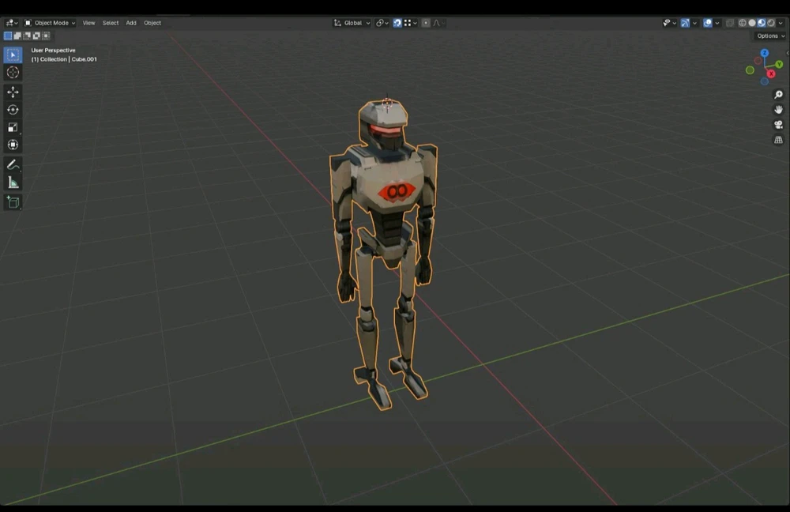Toggle Proportional Editing button
Image resolution: width=790 pixels, height=512 pixels.
(x=426, y=23)
